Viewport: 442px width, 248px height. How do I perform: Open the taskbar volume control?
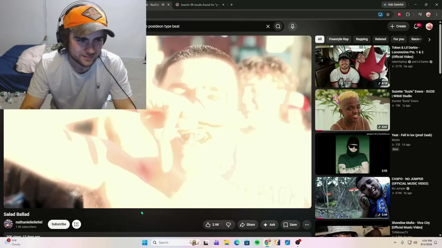pyautogui.click(x=415, y=242)
